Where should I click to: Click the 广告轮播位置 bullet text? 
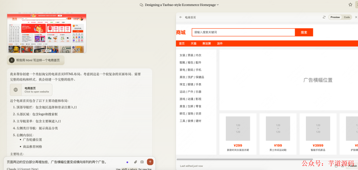(x=32, y=139)
